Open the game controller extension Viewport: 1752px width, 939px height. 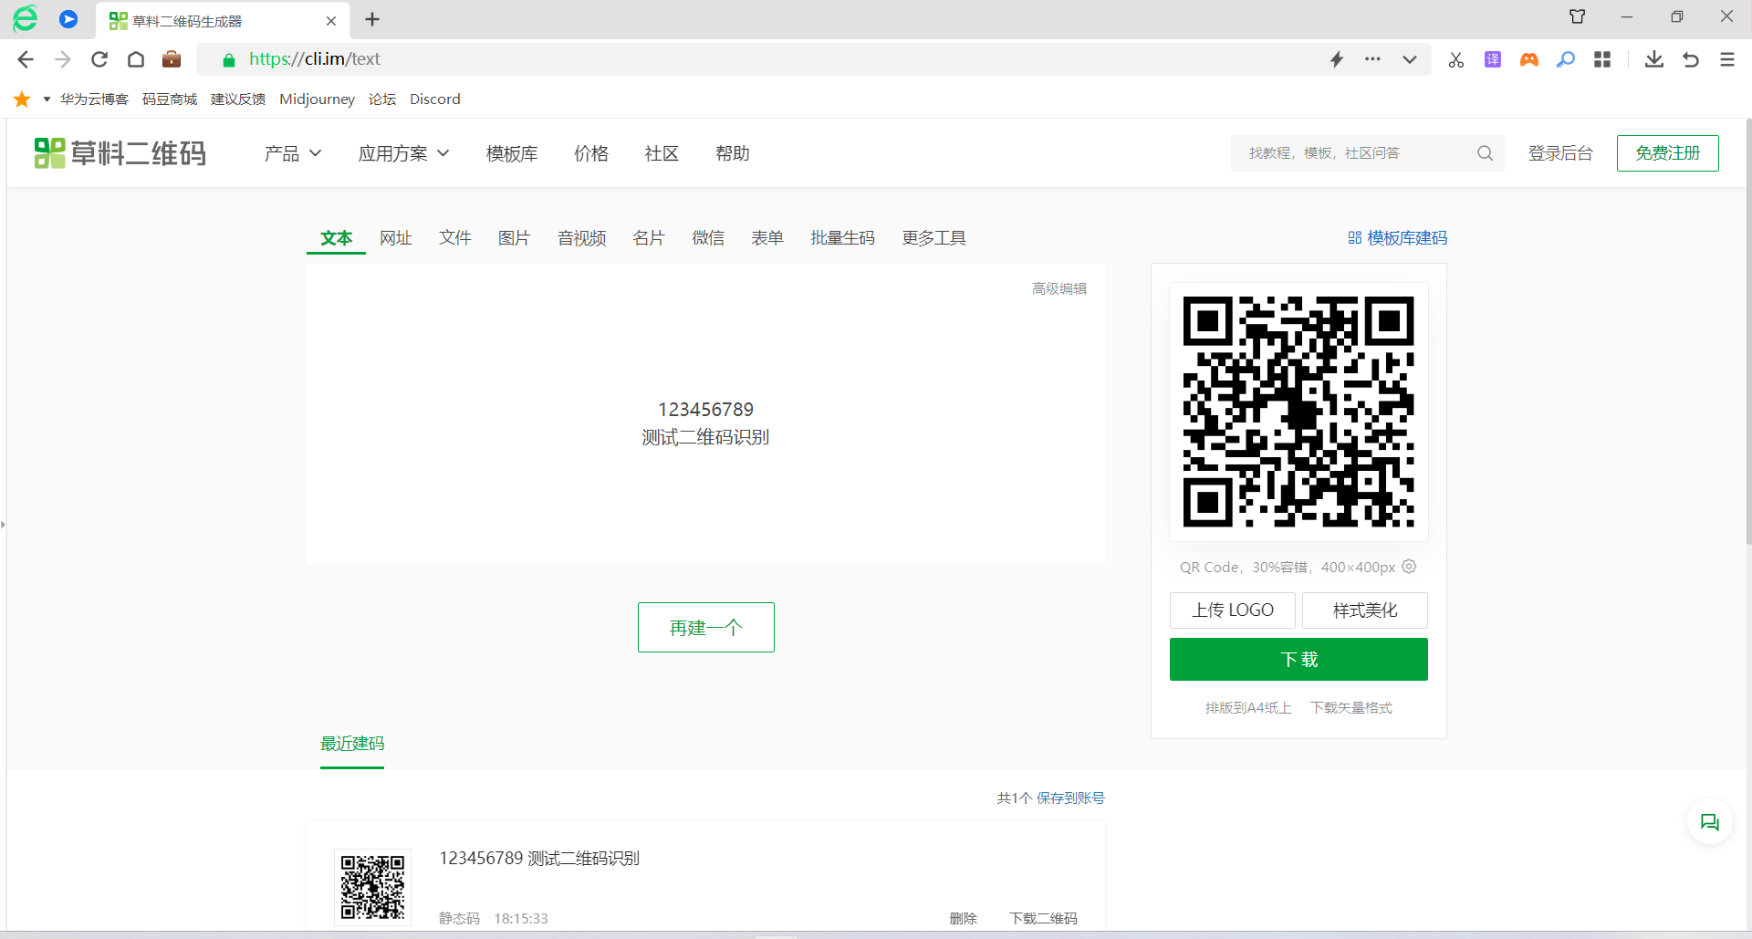coord(1529,59)
